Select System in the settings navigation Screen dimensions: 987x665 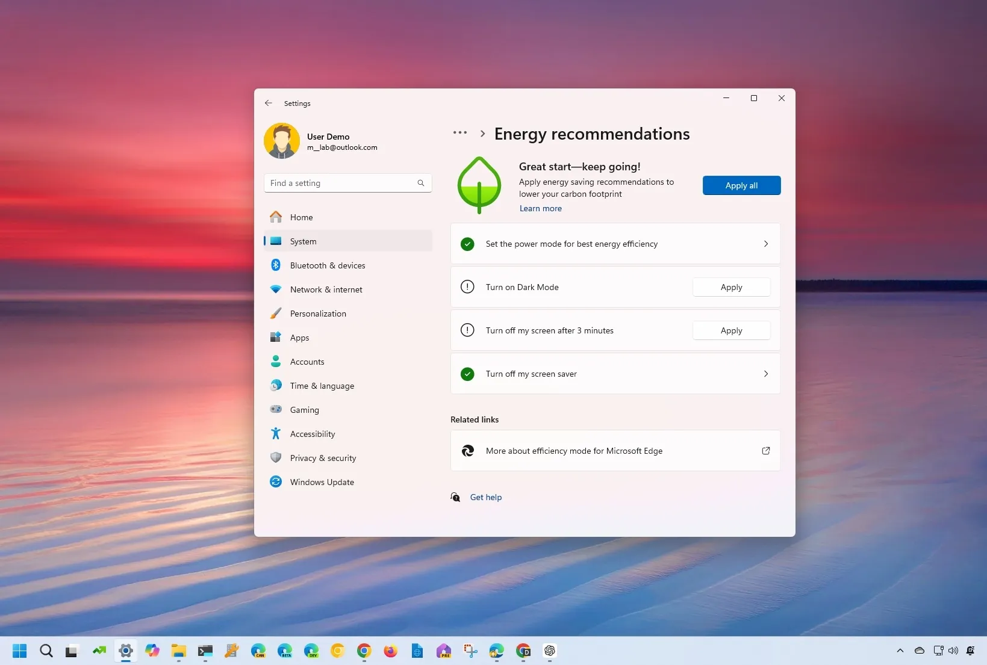303,241
